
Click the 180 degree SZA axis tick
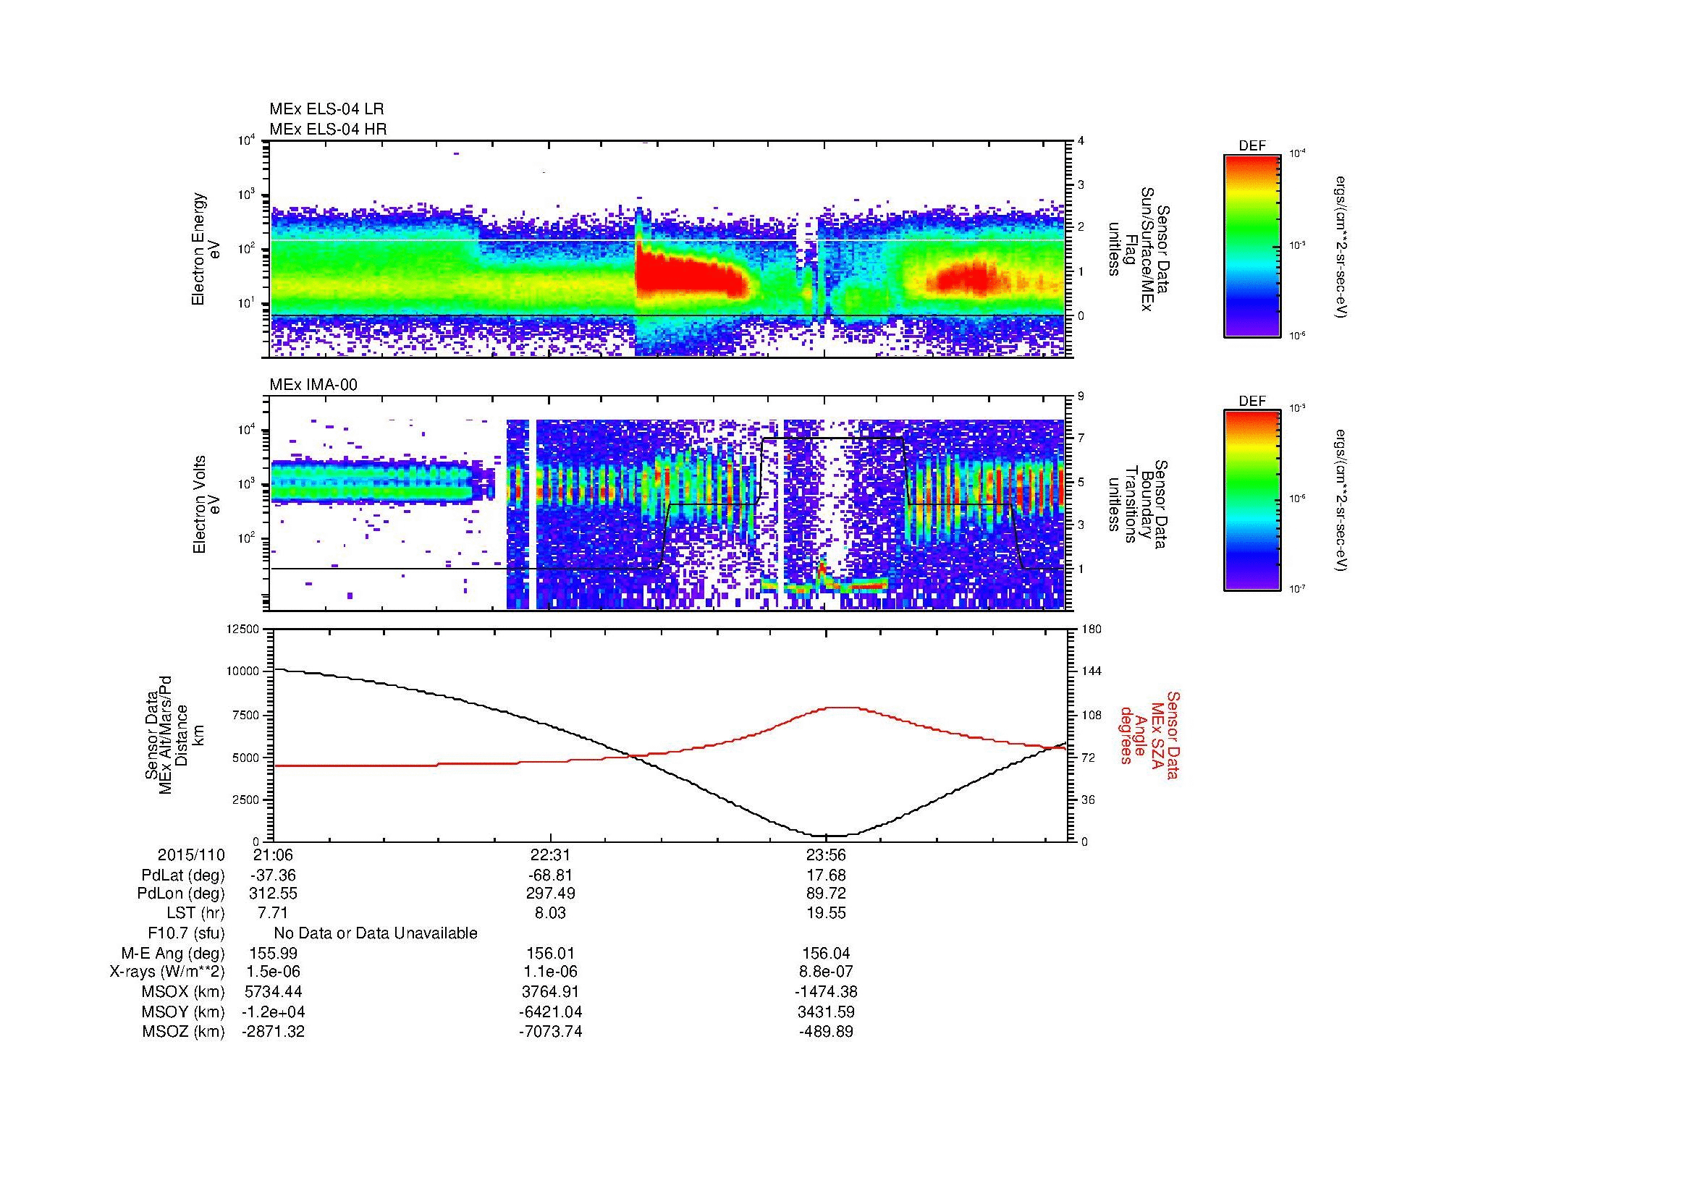pos(1092,629)
